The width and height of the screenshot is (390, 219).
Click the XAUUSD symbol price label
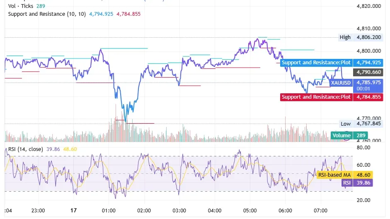pos(341,83)
